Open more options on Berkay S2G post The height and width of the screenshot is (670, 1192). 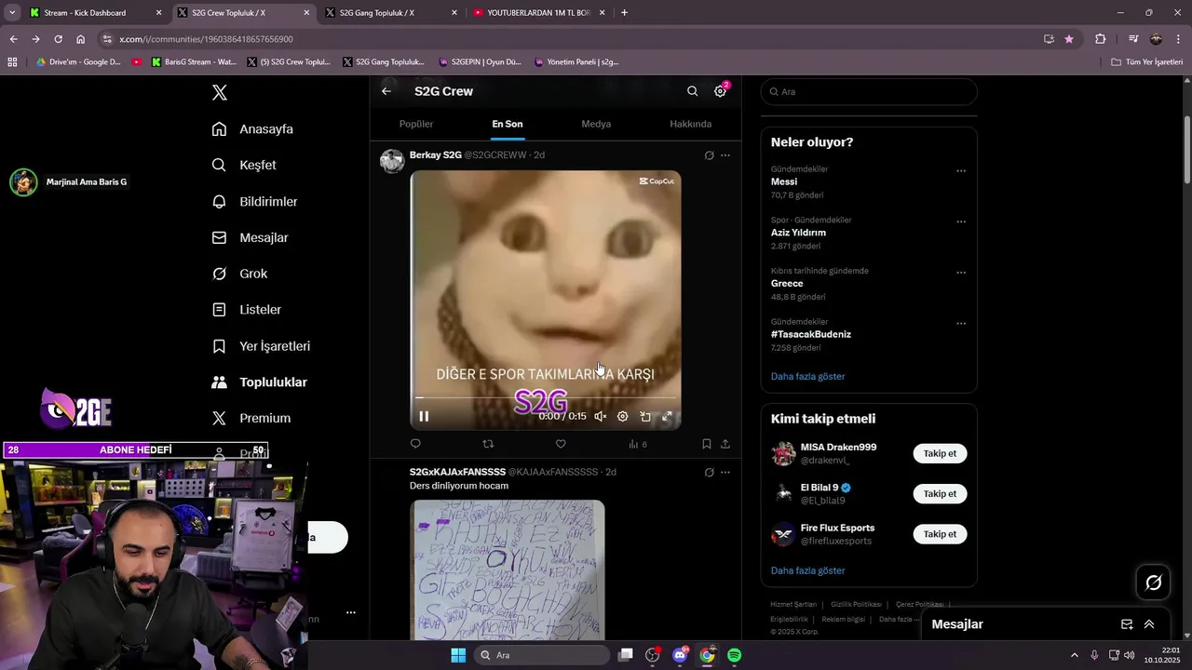(725, 155)
